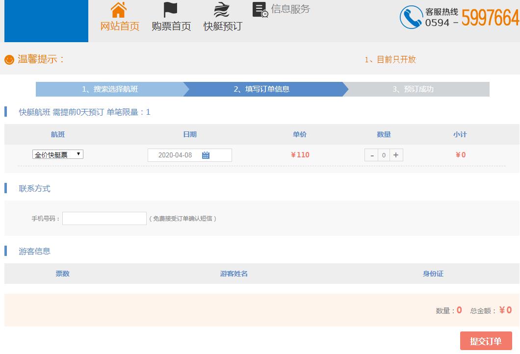The image size is (520, 354).
Task: Click step 1、搜索选择航班 in progress bar
Action: tap(110, 89)
